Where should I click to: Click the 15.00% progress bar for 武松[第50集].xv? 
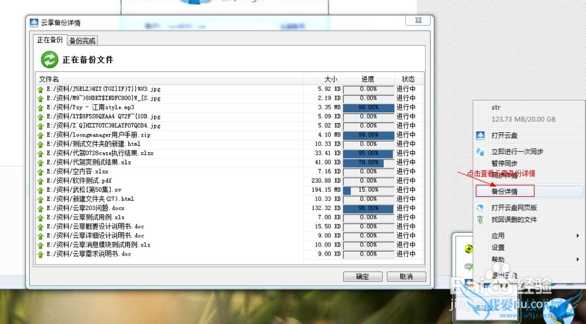(369, 190)
